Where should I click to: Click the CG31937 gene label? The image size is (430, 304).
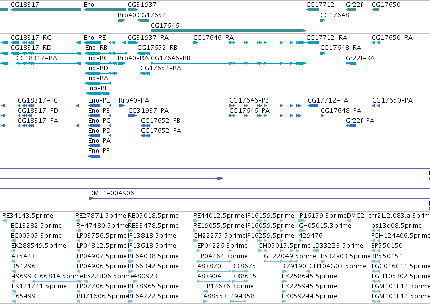point(142,5)
